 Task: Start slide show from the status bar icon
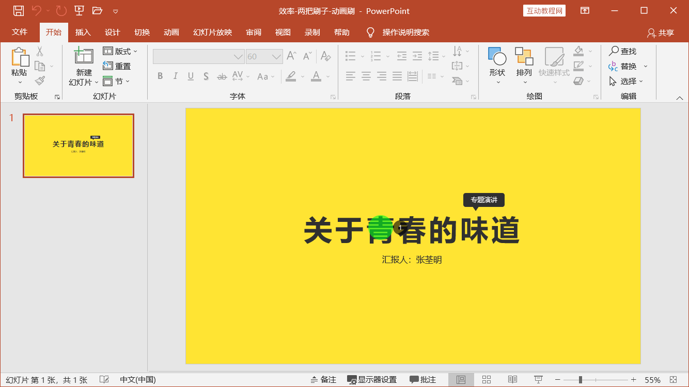pyautogui.click(x=538, y=380)
